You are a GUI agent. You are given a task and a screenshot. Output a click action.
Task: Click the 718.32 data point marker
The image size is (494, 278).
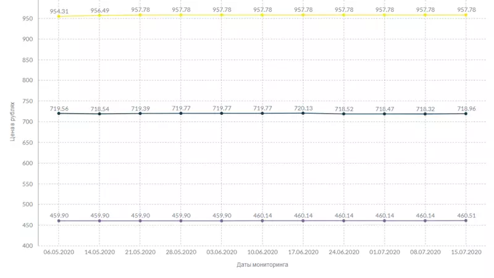(x=425, y=114)
